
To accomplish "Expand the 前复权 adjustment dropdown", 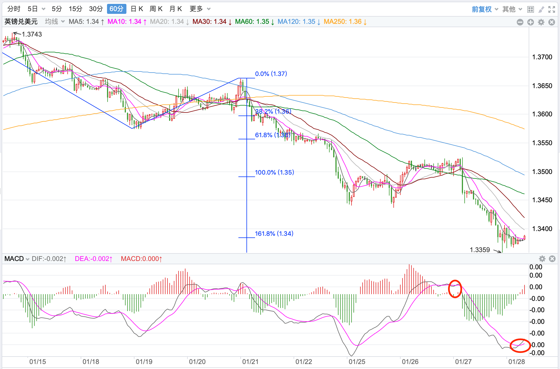I will (485, 9).
